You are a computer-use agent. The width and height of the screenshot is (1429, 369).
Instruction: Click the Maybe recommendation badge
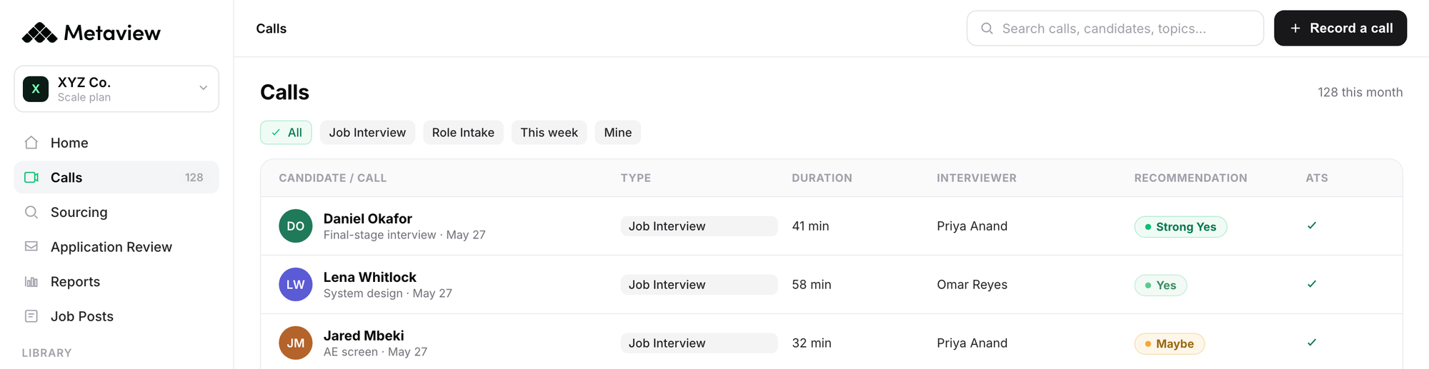point(1169,344)
